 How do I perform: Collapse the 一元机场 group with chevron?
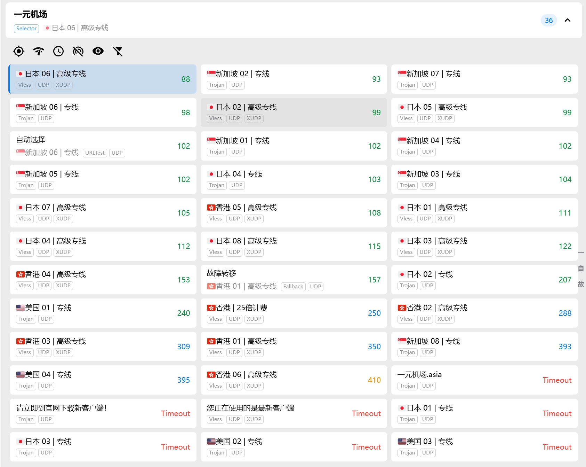567,20
